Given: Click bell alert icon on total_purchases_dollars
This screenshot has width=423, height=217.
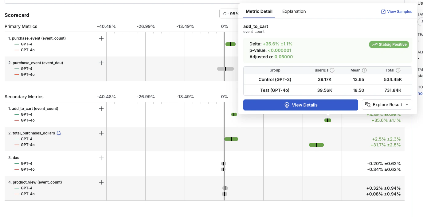Looking at the screenshot, I should 59,133.
